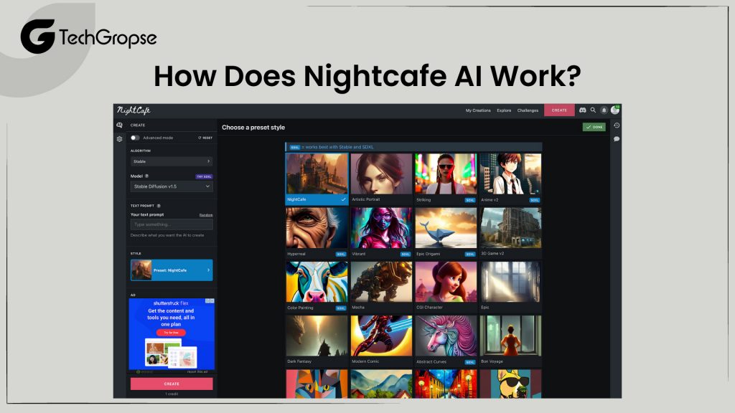Expand the Algorithm Stable selector
The width and height of the screenshot is (735, 413).
[x=171, y=161]
